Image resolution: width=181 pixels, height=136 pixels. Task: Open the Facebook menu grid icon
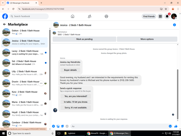tap(160, 16)
